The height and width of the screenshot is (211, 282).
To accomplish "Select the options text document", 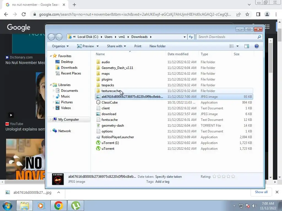I will click(x=107, y=131).
